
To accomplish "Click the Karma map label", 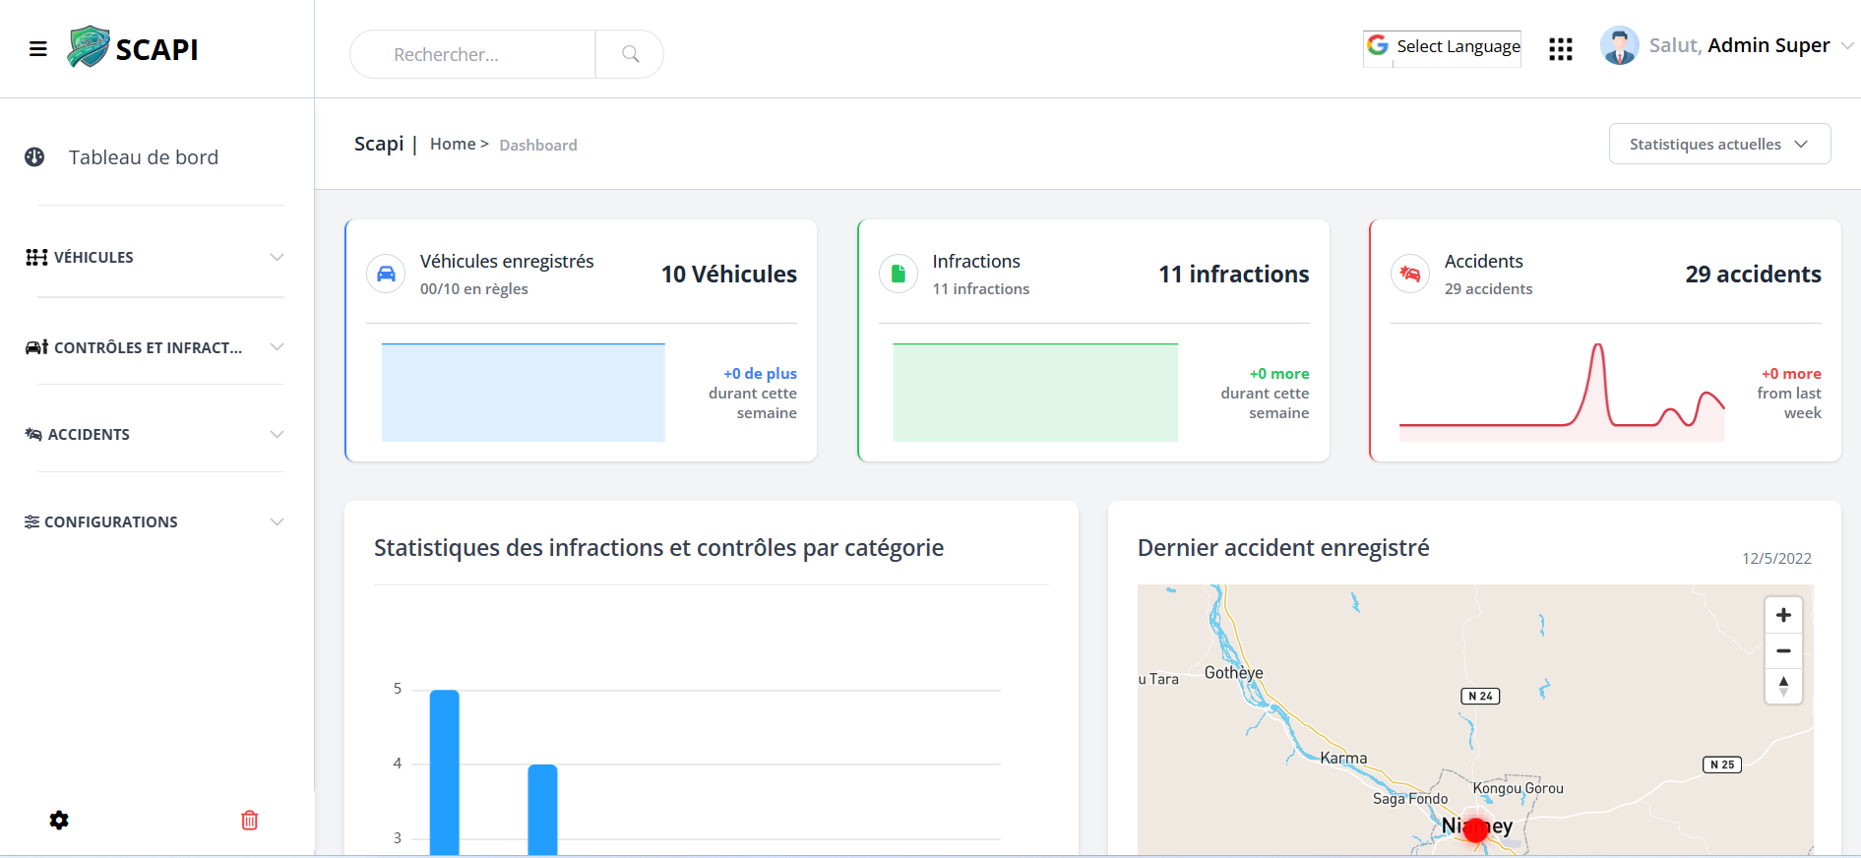I will coord(1343,758).
